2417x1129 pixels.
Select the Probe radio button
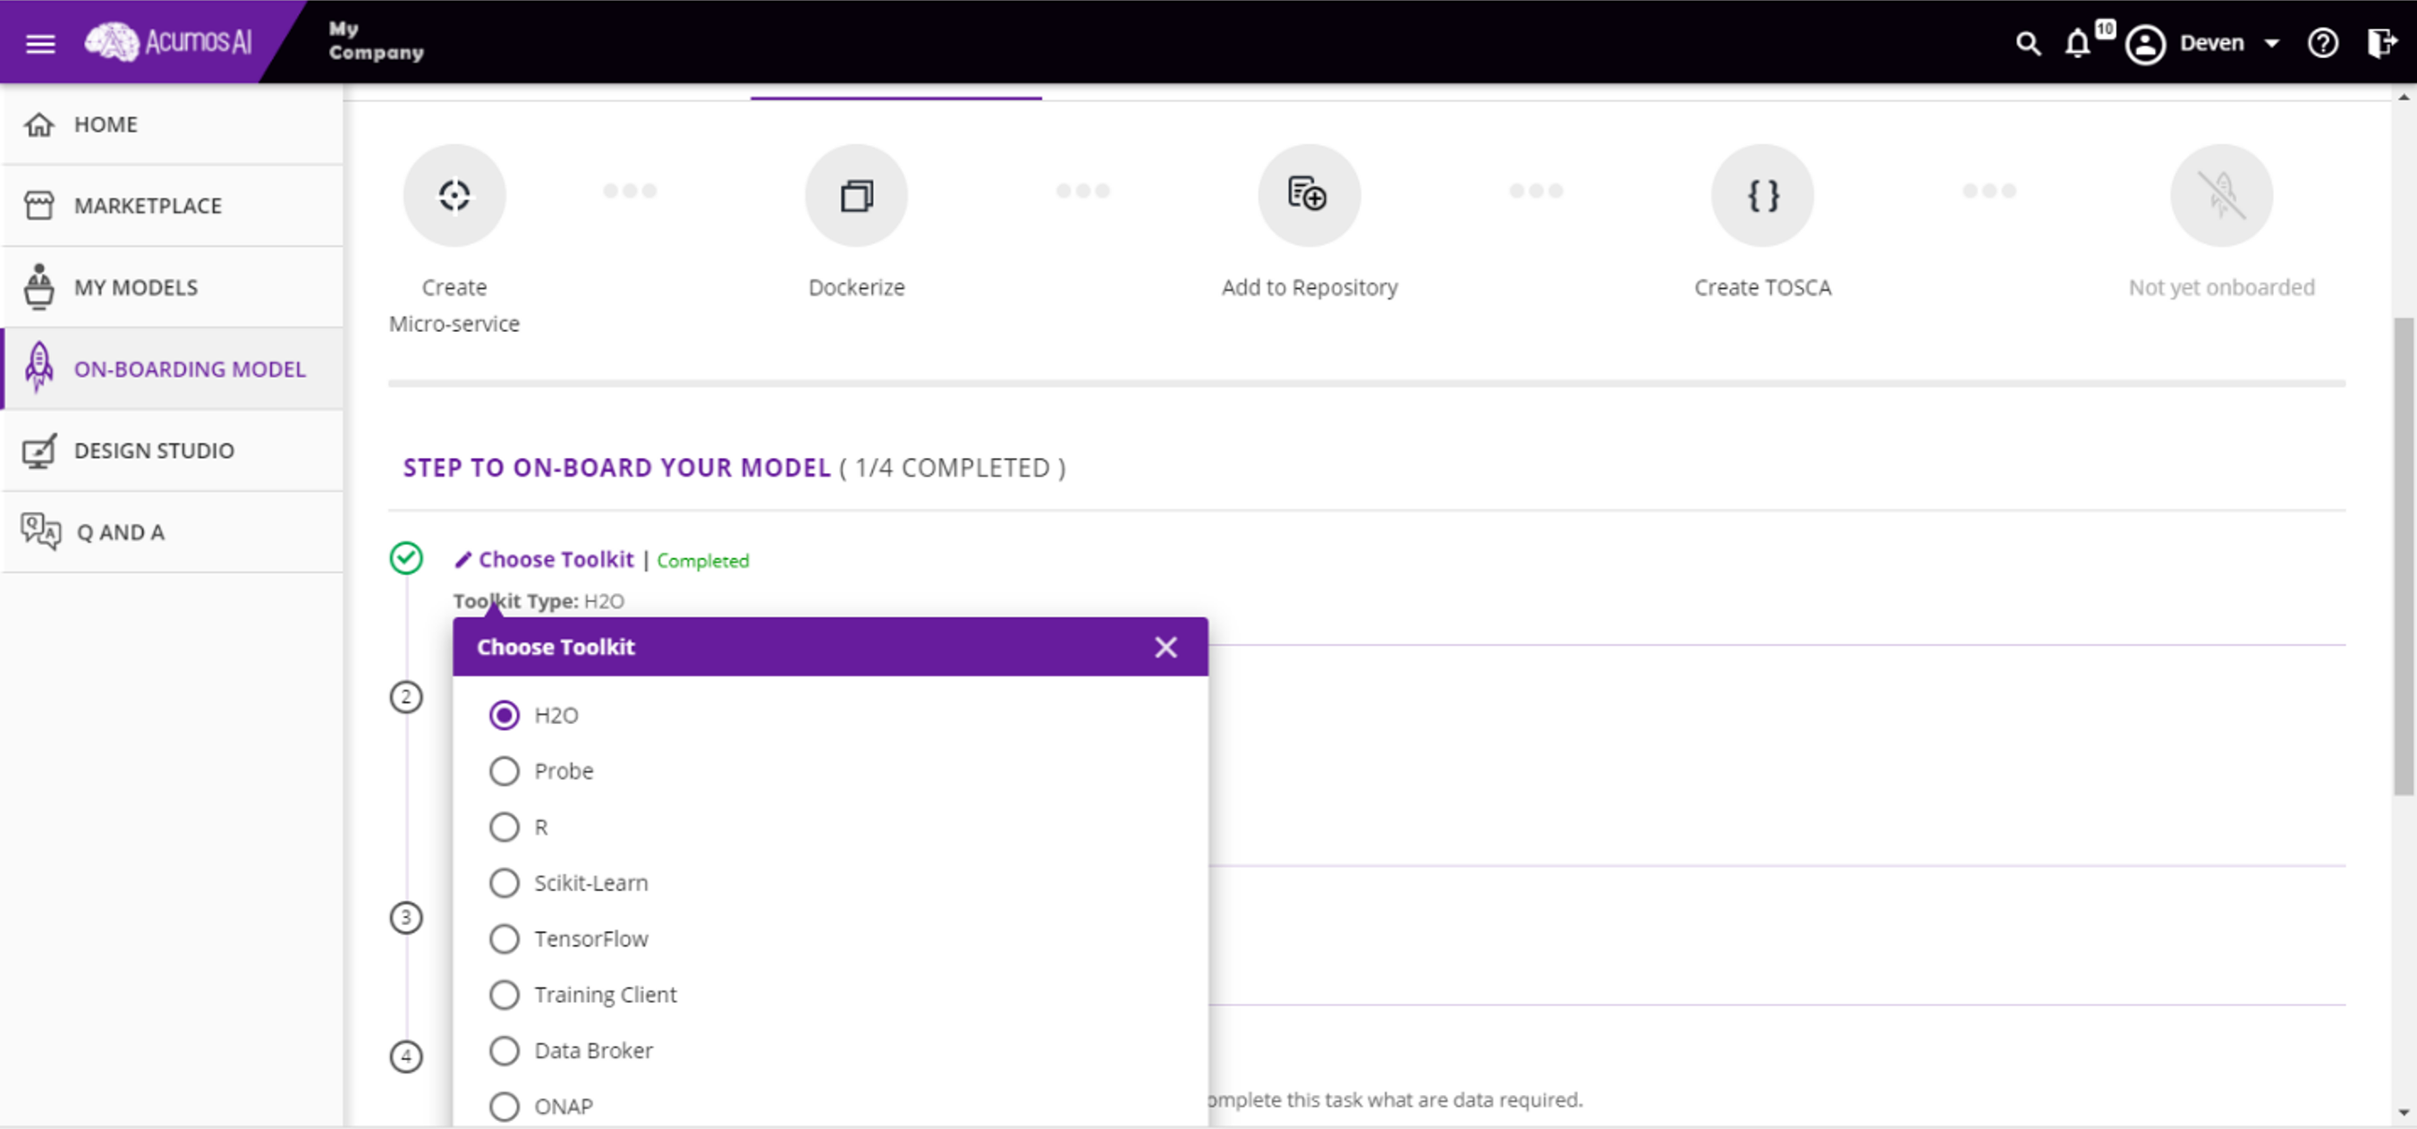tap(504, 770)
